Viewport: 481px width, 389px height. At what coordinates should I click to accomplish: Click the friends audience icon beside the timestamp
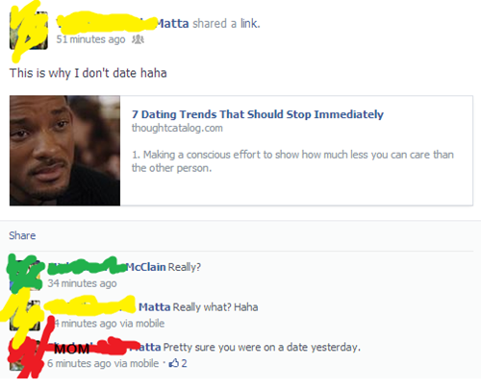[139, 39]
